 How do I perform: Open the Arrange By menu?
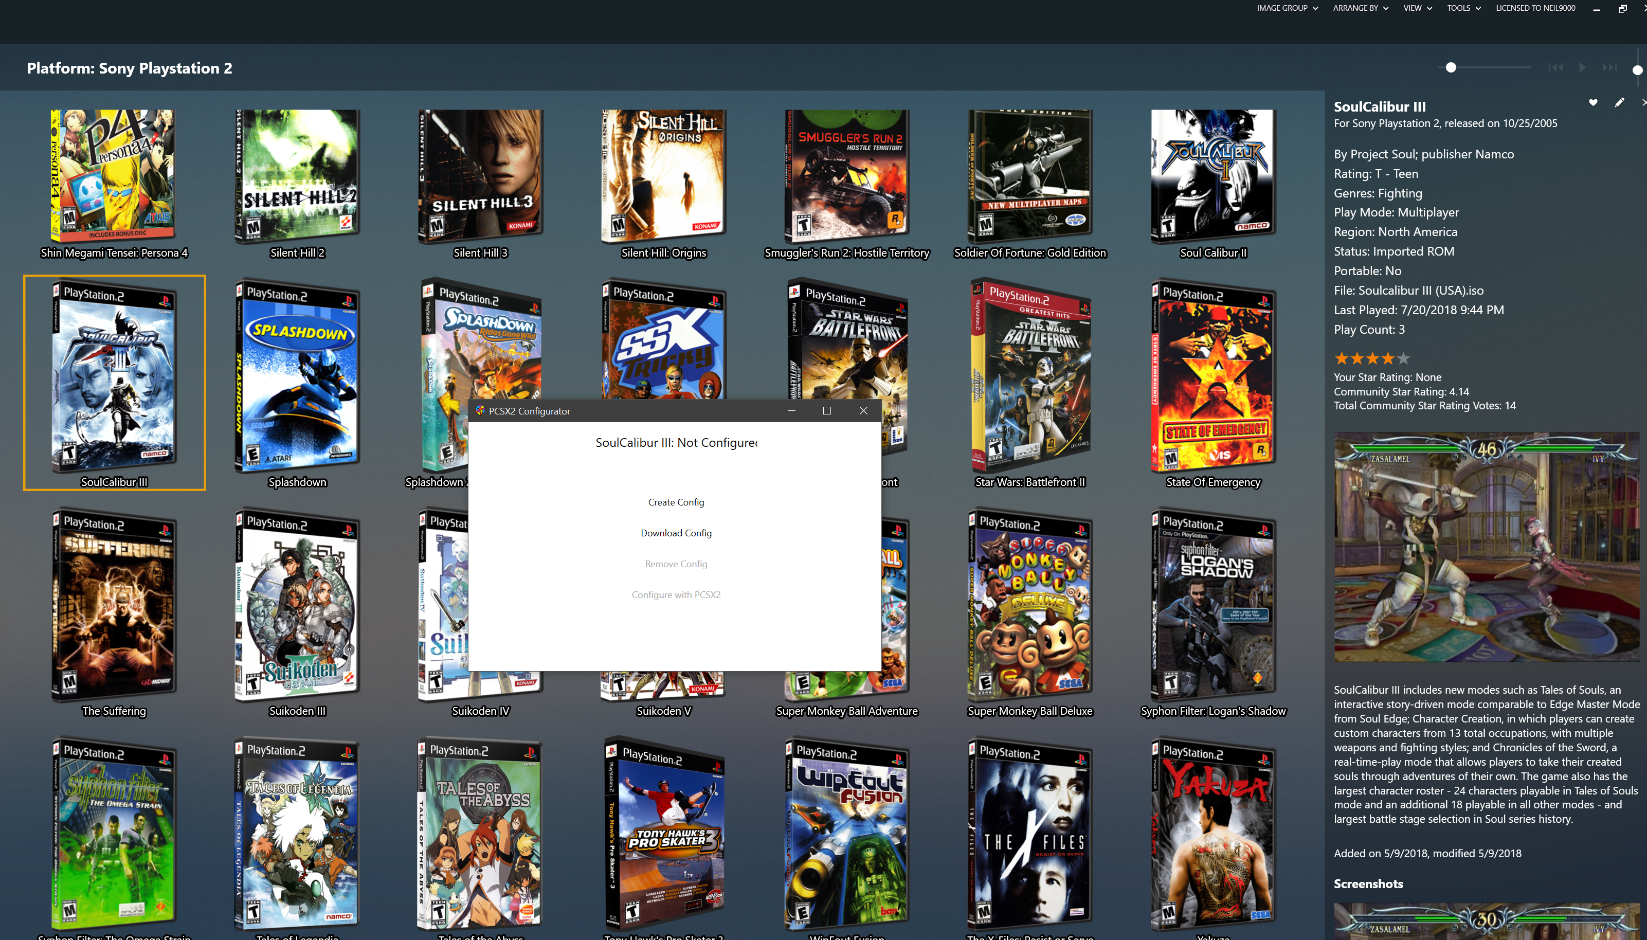click(x=1361, y=8)
